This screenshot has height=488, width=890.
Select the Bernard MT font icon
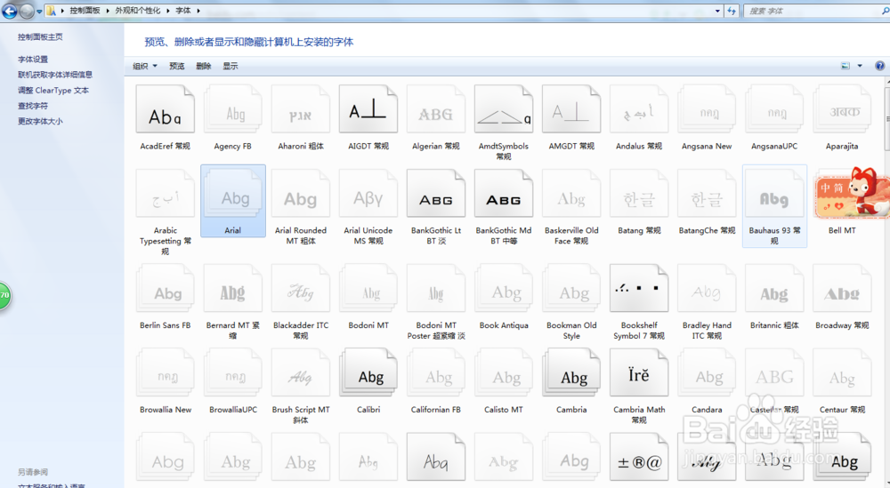click(x=232, y=289)
